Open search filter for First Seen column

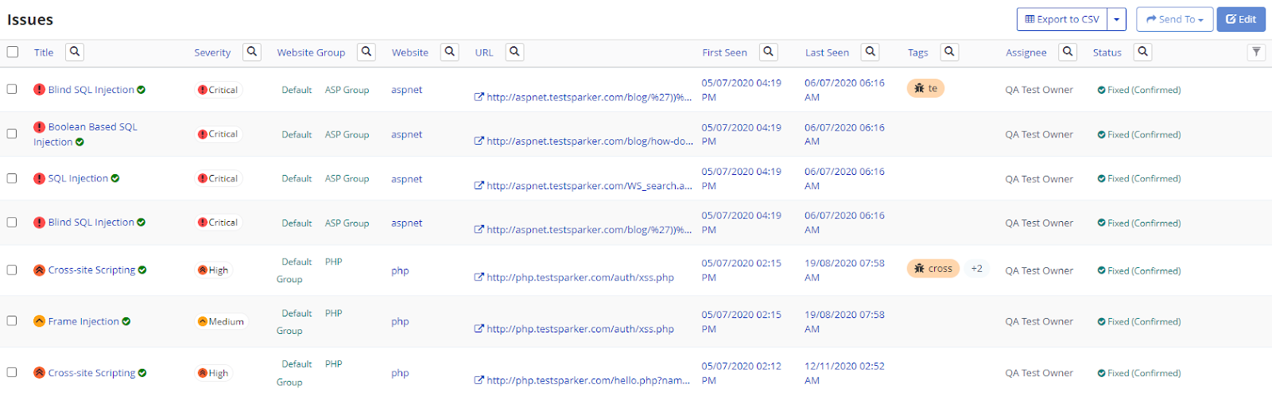click(769, 52)
